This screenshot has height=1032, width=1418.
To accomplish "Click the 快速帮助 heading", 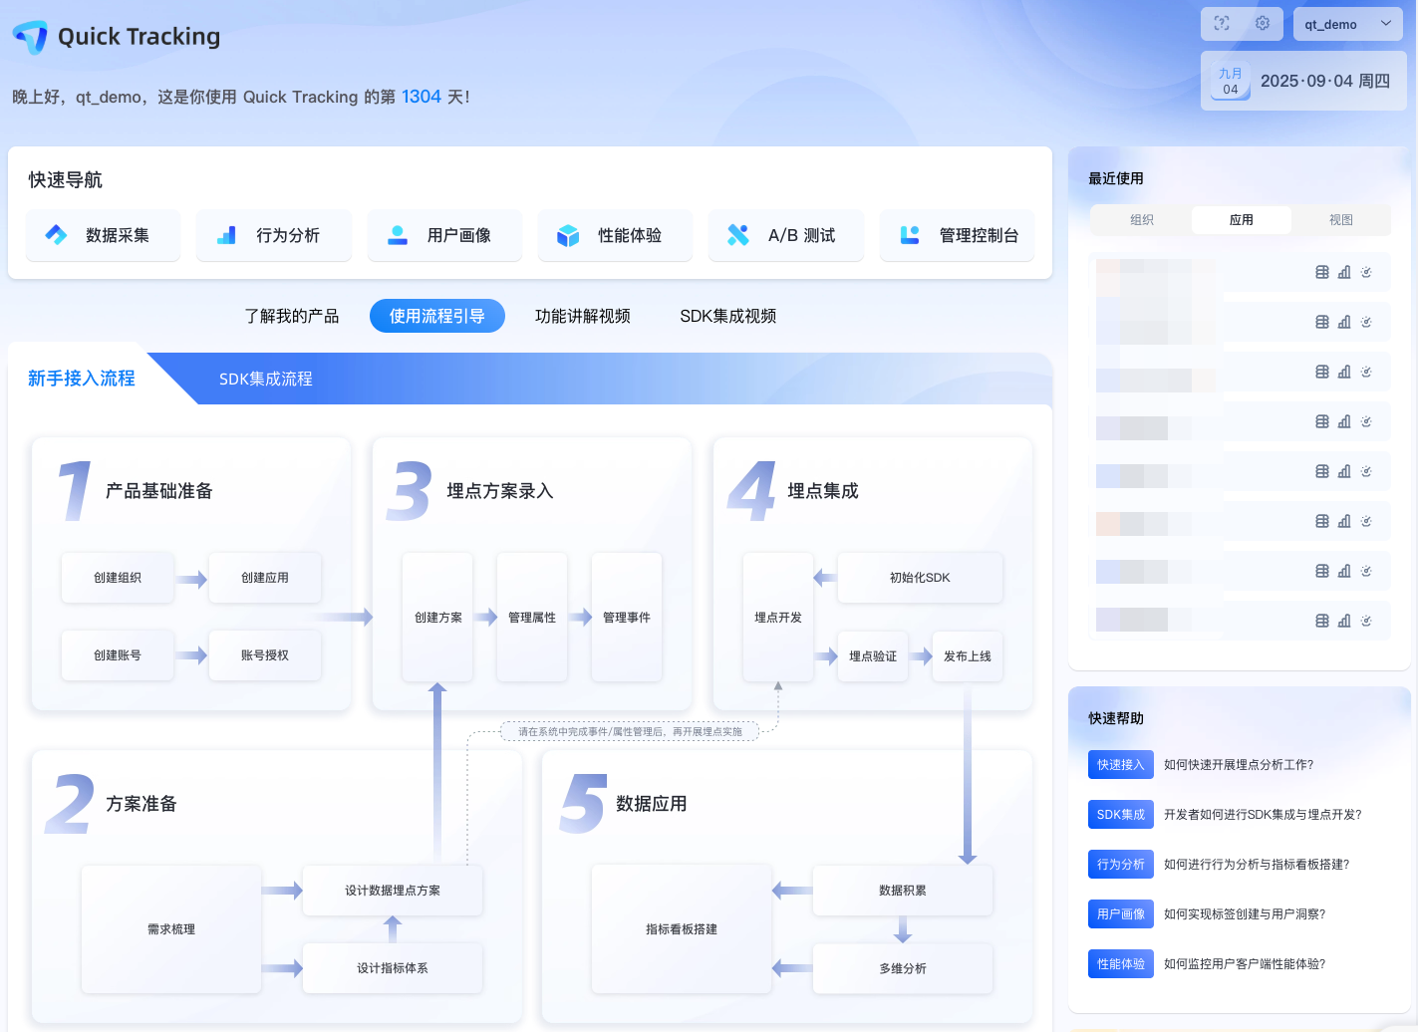I will 1116,718.
